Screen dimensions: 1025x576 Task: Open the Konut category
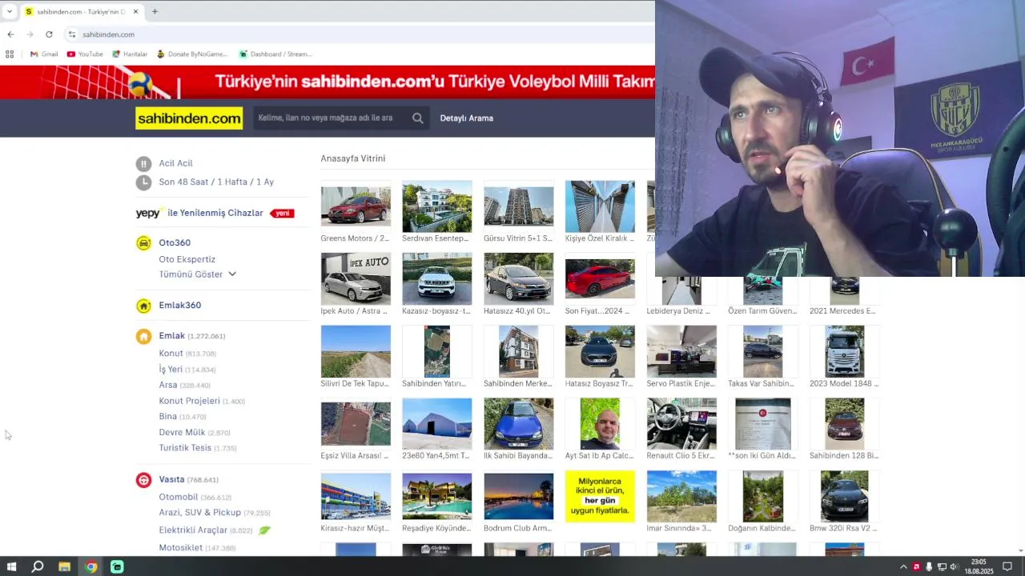(171, 354)
